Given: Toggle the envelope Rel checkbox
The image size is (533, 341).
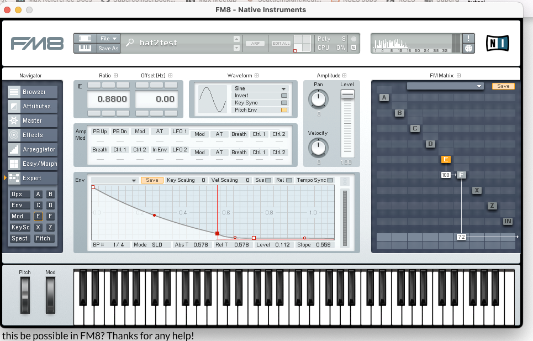Looking at the screenshot, I should pos(289,180).
